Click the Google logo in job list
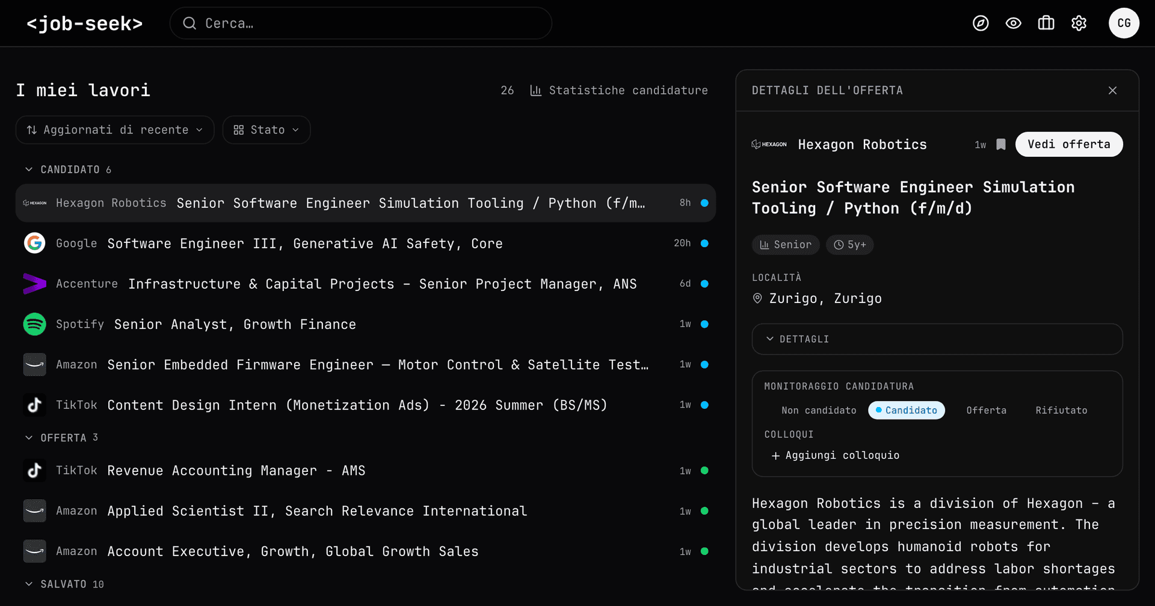1155x606 pixels. tap(35, 243)
